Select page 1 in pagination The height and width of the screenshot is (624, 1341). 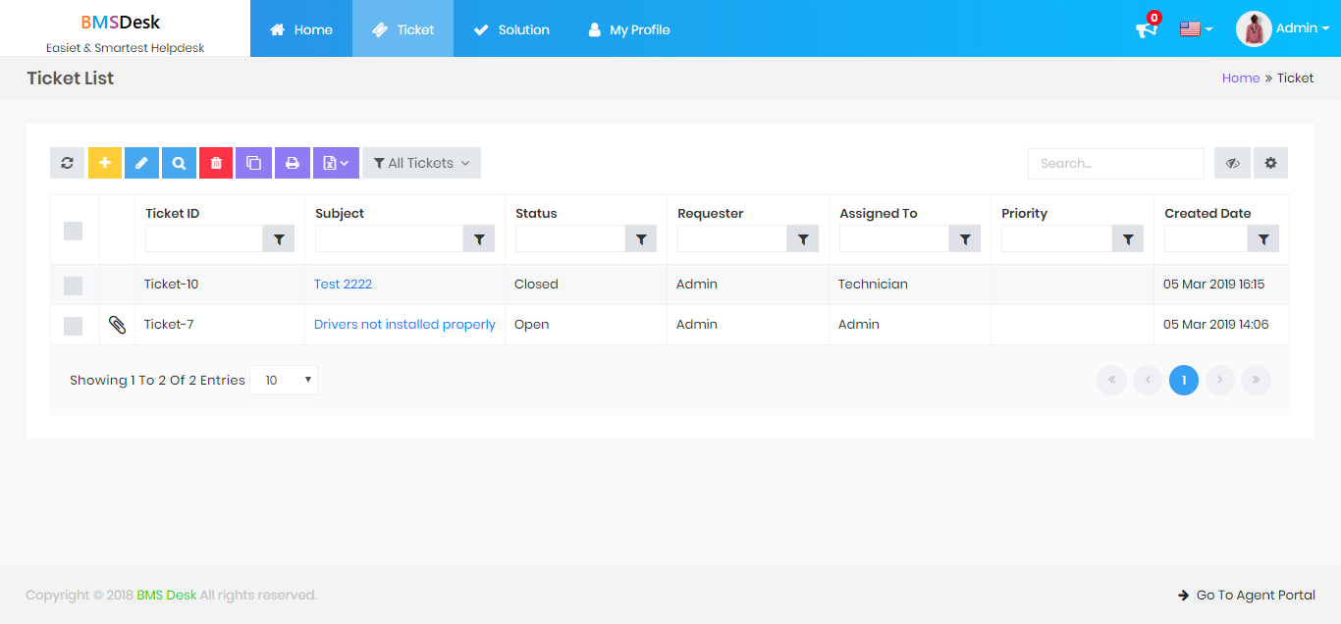tap(1184, 380)
